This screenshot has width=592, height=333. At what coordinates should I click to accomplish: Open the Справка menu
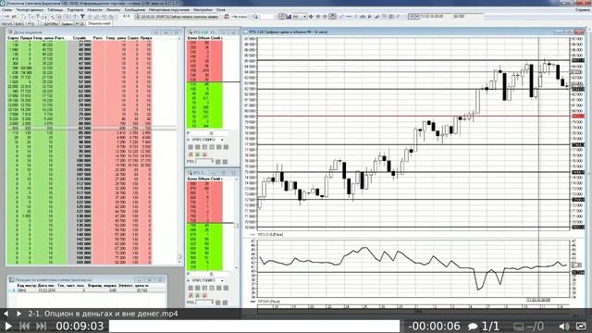tap(583, 10)
